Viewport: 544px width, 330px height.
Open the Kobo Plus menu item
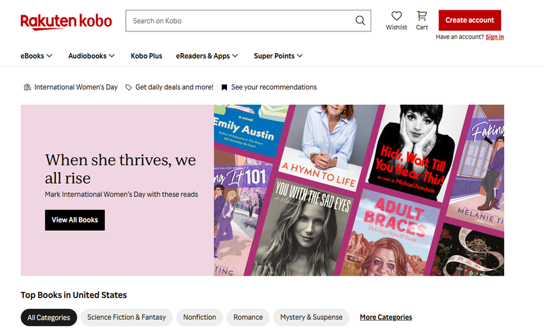146,56
